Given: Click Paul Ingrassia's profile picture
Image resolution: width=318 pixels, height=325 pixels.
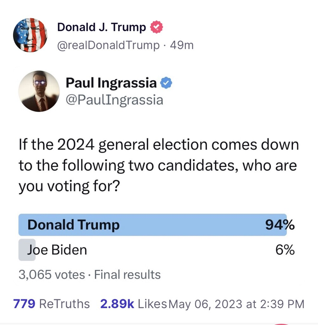Looking at the screenshot, I should (39, 91).
